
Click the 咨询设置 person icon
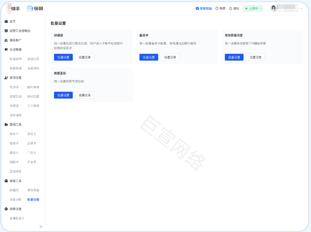(6, 78)
